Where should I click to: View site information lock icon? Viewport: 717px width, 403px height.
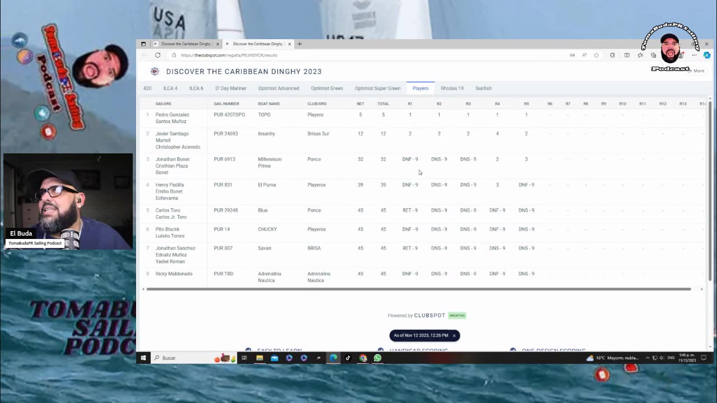click(x=174, y=55)
